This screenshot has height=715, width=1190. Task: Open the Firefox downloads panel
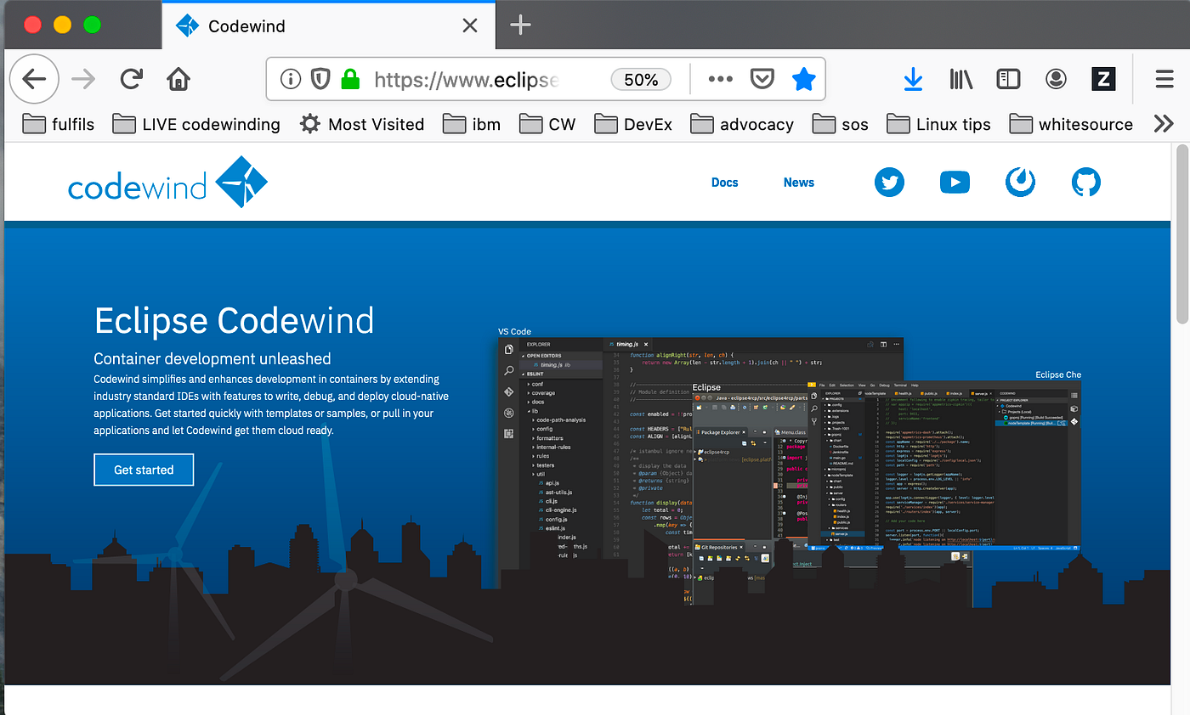(x=913, y=79)
